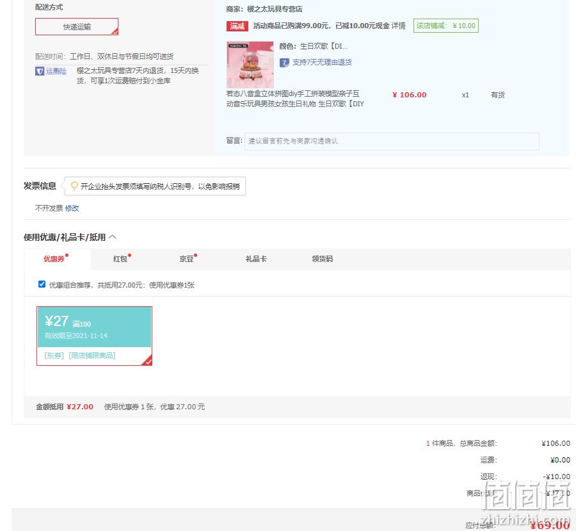
Task: Select the ¥27 满100 coupon card
Action: pos(95,336)
